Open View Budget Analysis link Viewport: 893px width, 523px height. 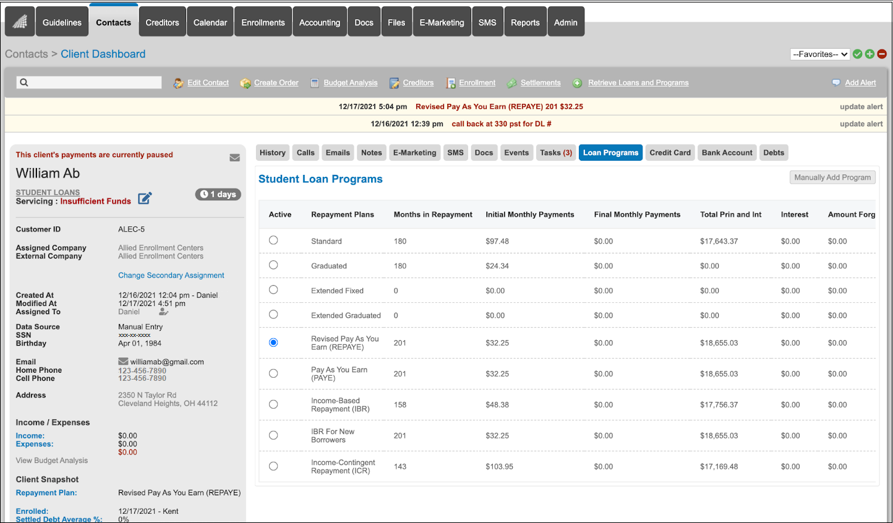point(52,461)
